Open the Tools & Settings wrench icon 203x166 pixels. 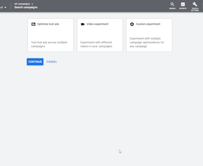click(x=195, y=4)
